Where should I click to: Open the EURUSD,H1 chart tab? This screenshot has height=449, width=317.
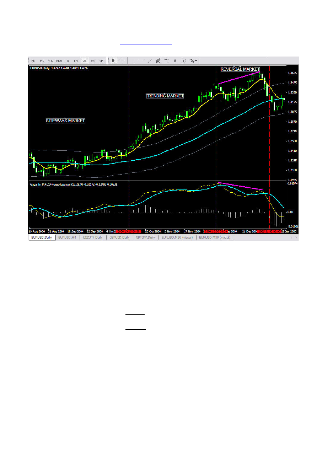click(67, 237)
